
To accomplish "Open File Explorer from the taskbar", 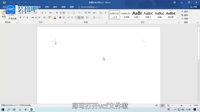I will (x=20, y=110).
